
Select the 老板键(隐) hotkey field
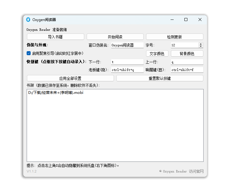point(127,70)
